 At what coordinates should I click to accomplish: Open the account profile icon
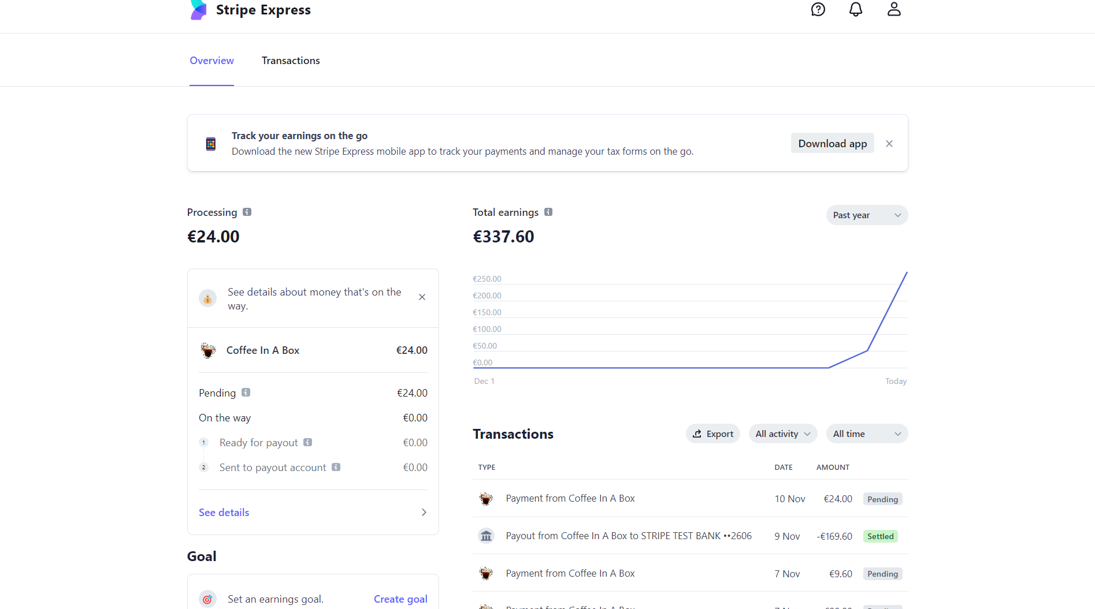click(894, 9)
